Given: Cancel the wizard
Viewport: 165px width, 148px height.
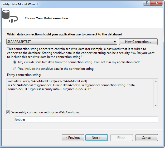Looking at the screenshot, I should click(147, 138).
